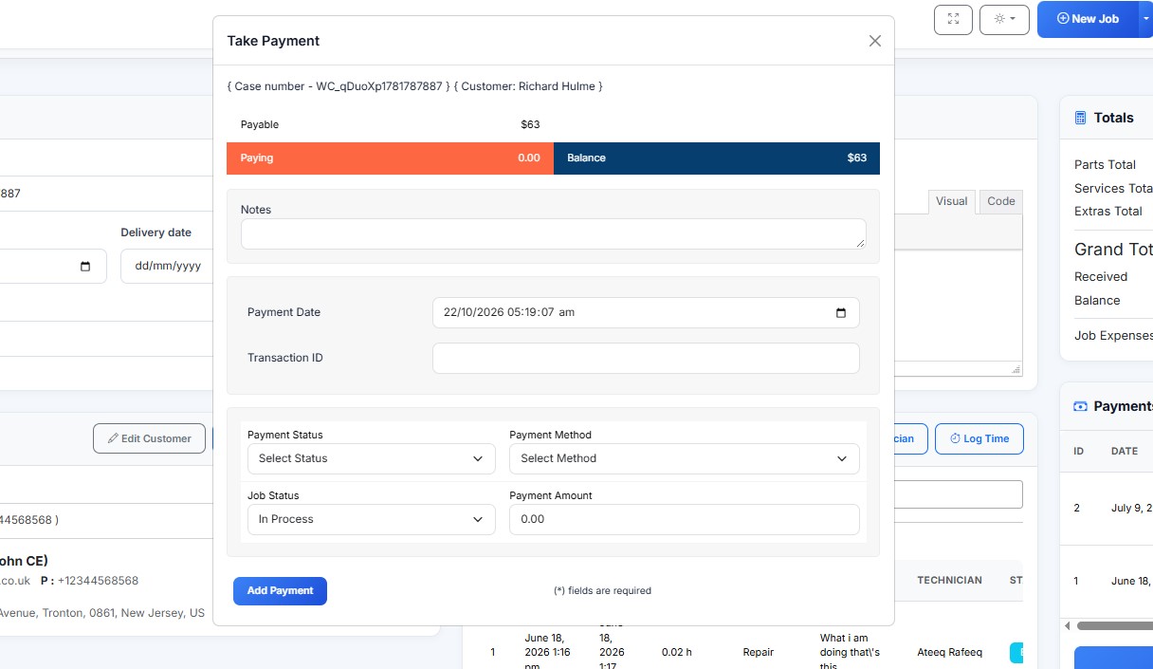Click the fields are required note
This screenshot has height=669, width=1153.
[x=602, y=590]
